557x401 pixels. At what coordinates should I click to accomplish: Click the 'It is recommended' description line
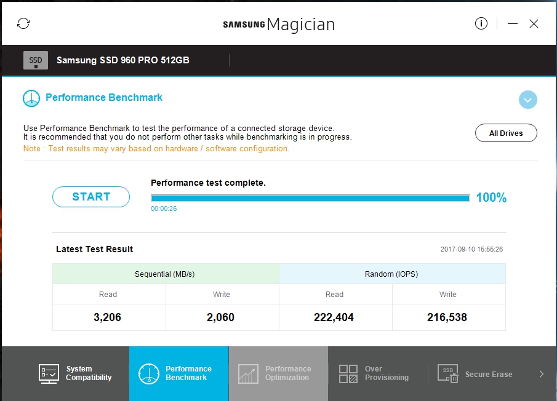tap(188, 137)
